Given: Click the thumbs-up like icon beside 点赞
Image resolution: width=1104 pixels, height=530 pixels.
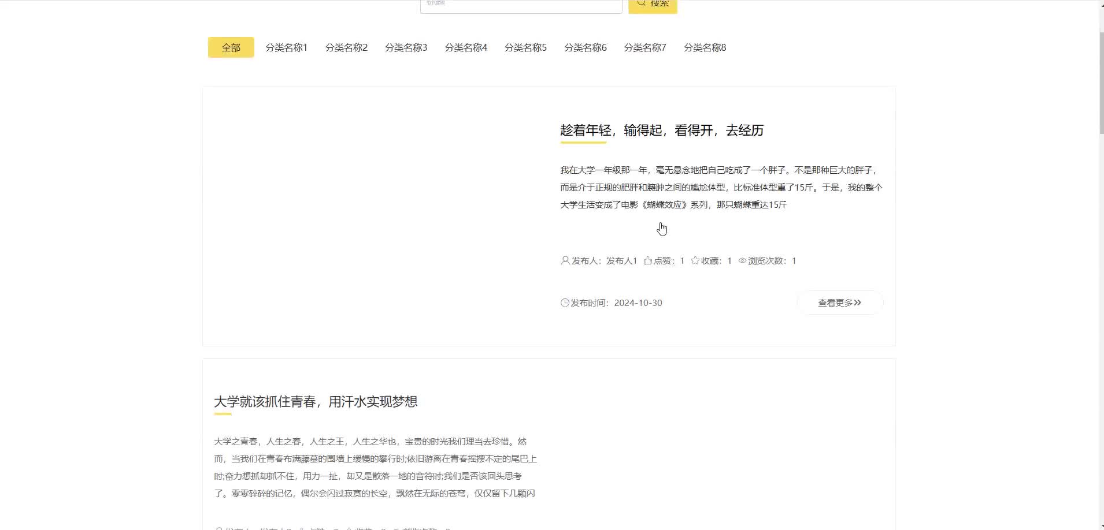Looking at the screenshot, I should coord(647,260).
